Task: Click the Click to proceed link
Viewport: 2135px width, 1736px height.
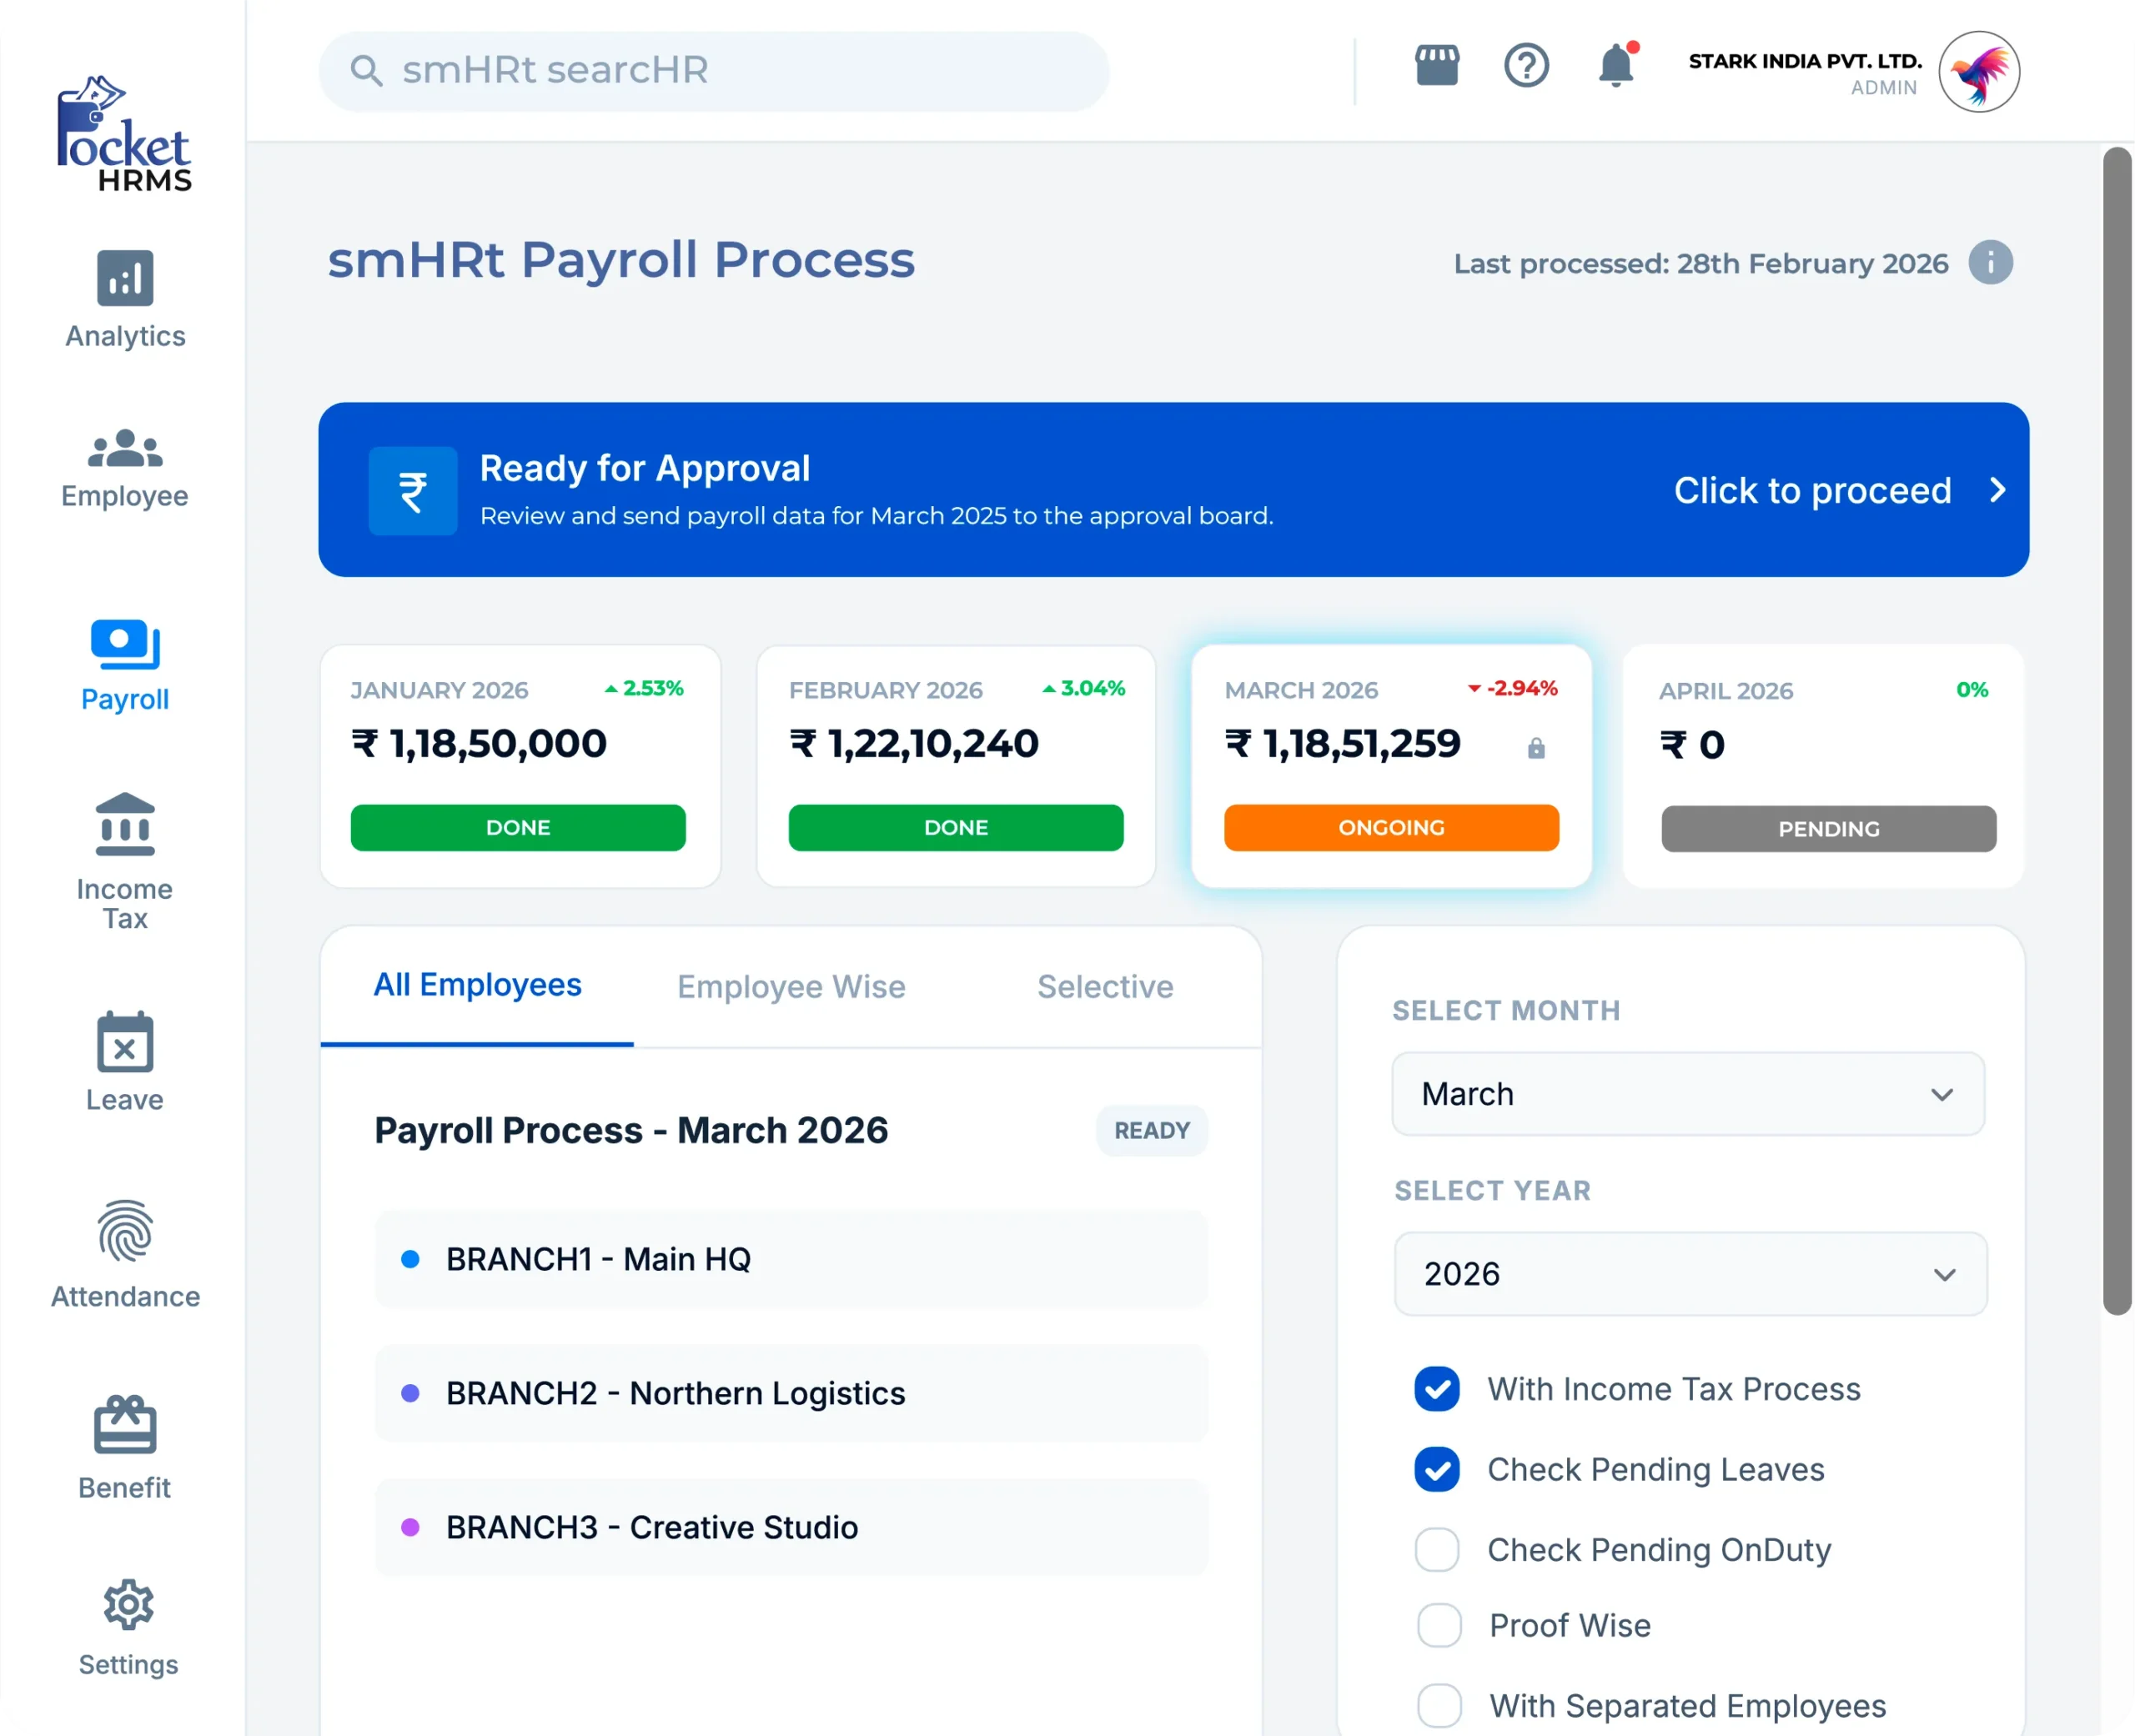Action: coord(1838,491)
